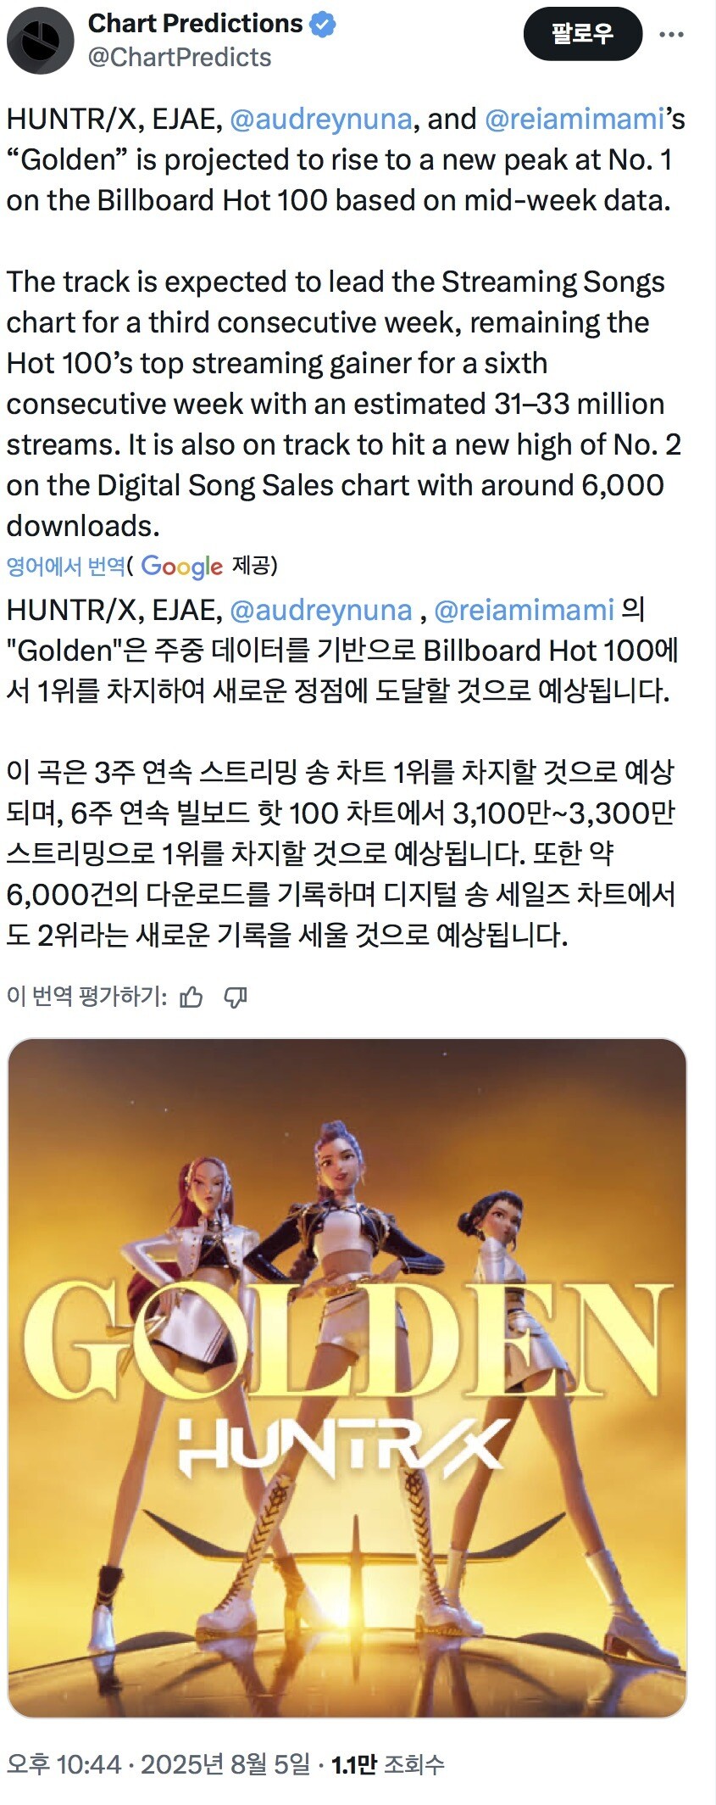Tap the 팔로우 follow button
This screenshot has width=716, height=1805.
(x=582, y=34)
